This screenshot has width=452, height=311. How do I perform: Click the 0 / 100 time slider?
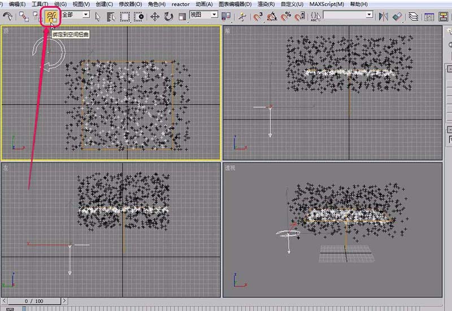[x=33, y=301]
